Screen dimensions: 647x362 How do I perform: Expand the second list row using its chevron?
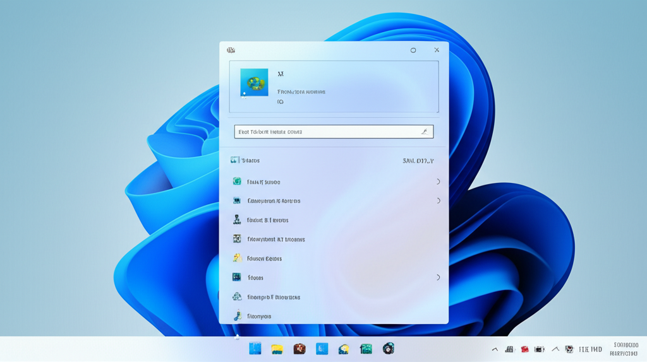(x=438, y=201)
